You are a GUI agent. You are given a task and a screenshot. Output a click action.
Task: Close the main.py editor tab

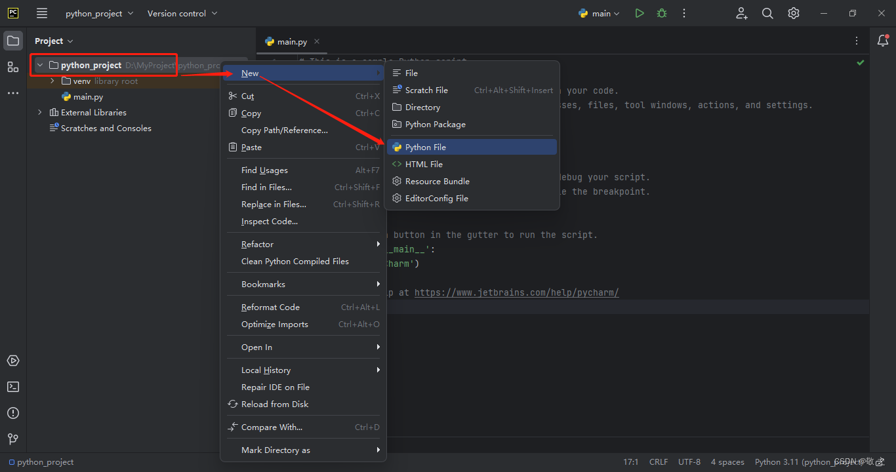tap(317, 41)
